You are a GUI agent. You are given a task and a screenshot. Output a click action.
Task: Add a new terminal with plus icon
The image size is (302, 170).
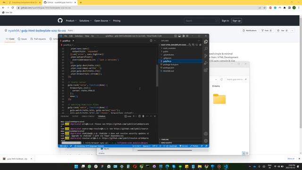click(x=134, y=116)
